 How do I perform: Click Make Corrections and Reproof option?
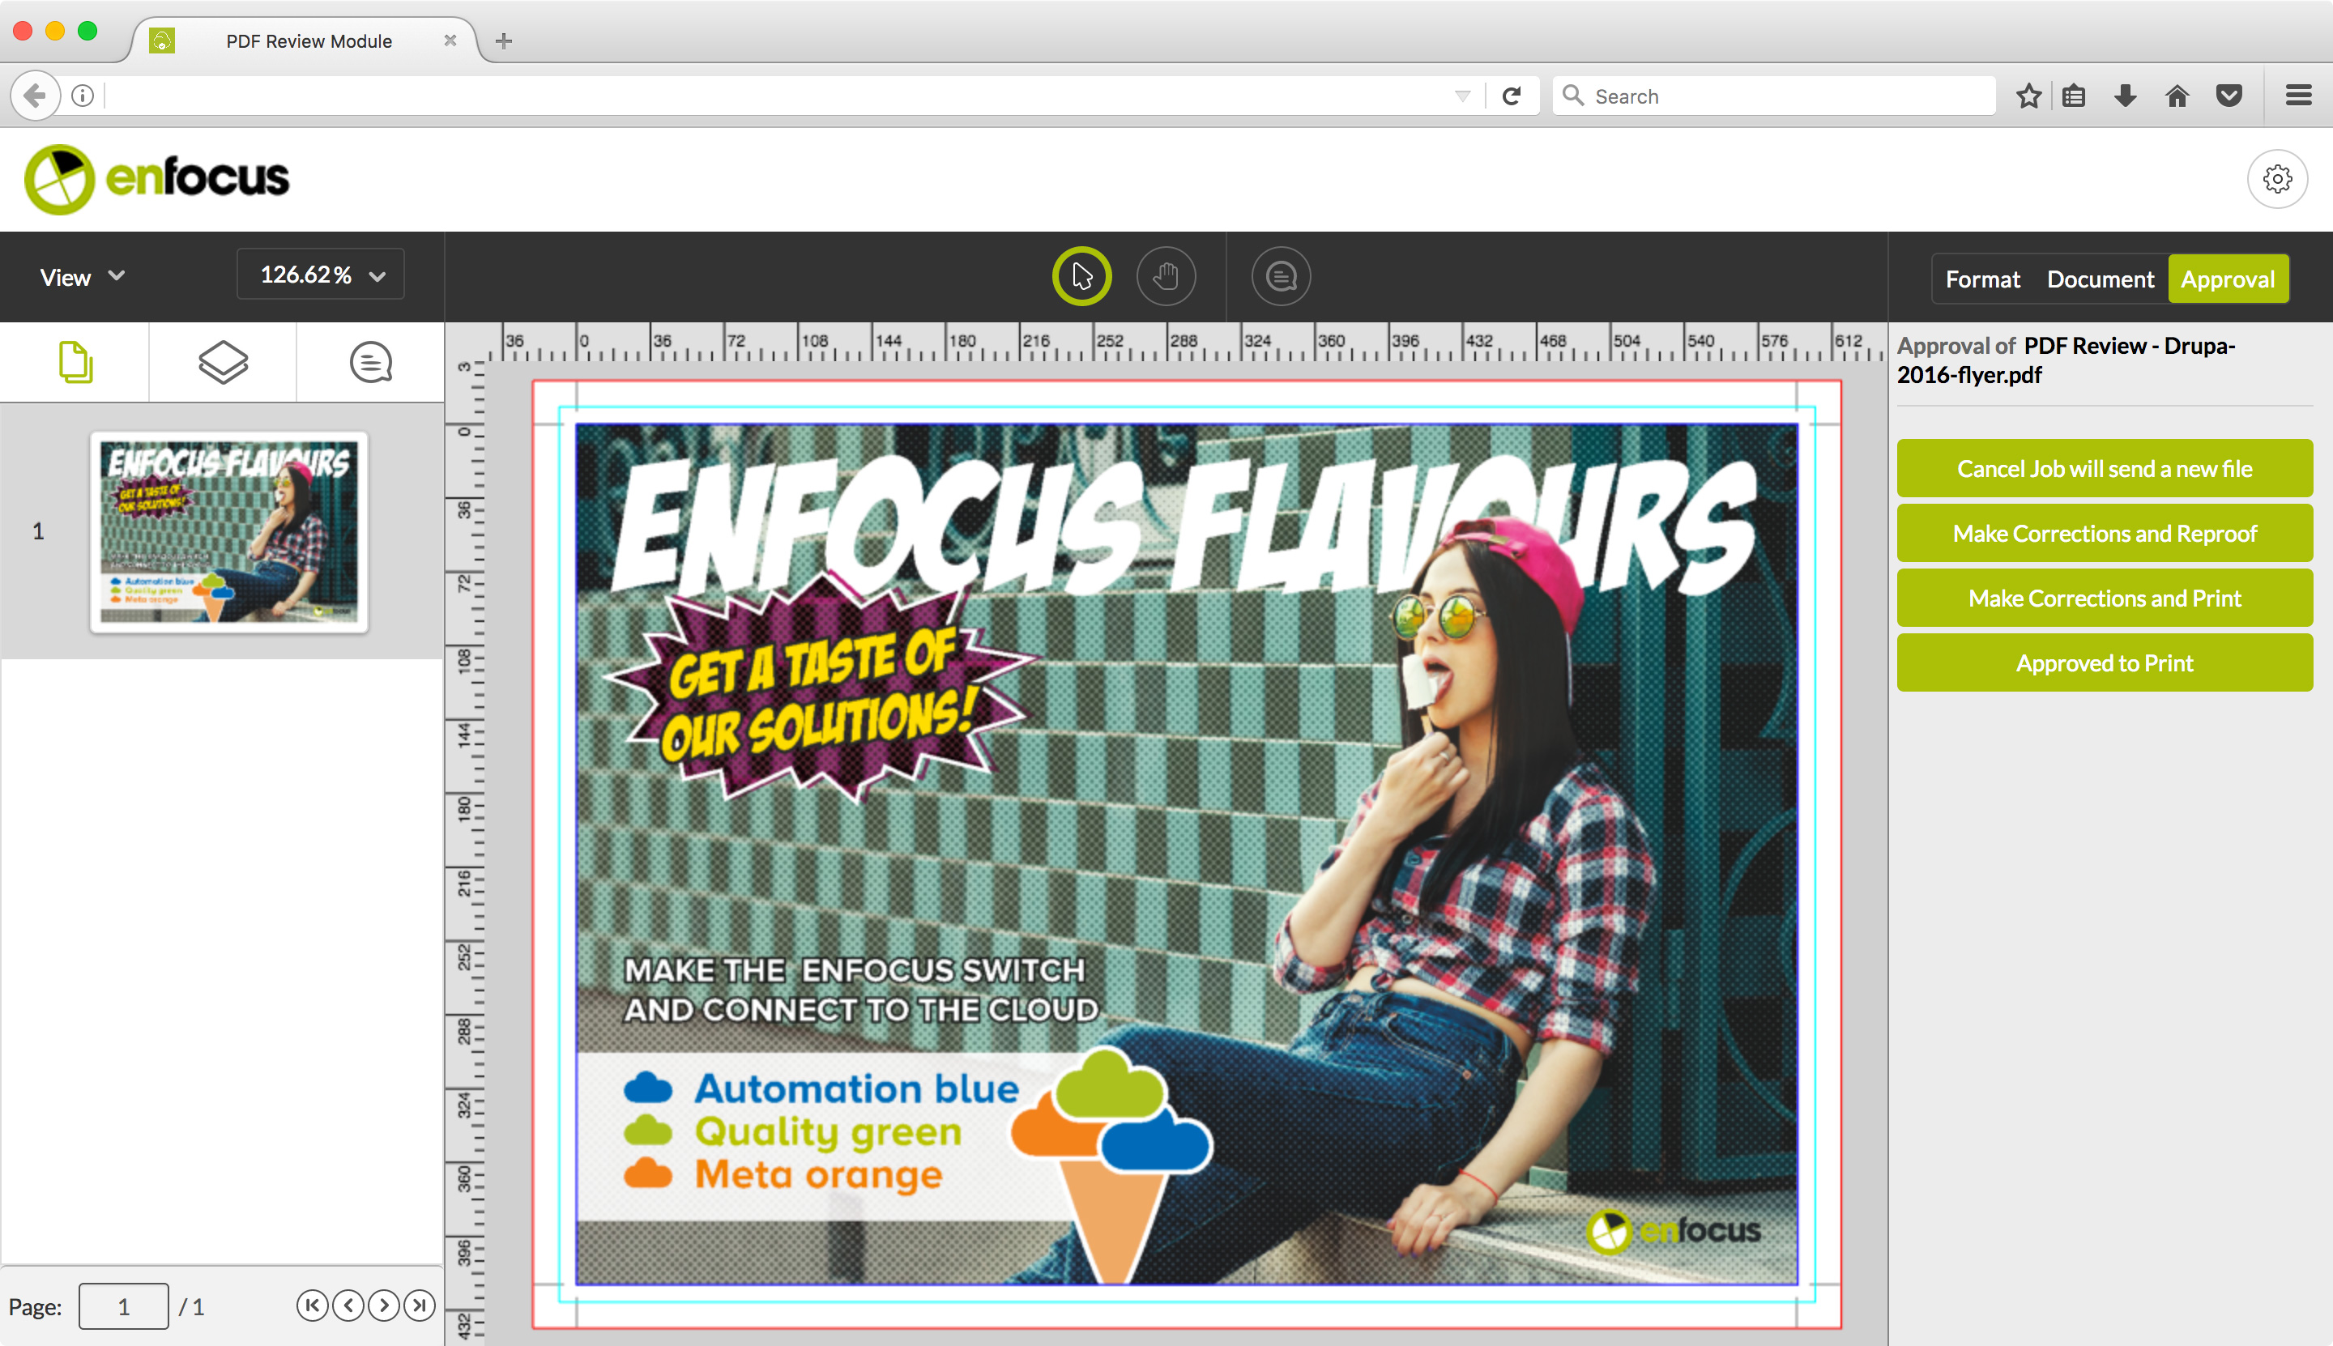click(x=2105, y=532)
